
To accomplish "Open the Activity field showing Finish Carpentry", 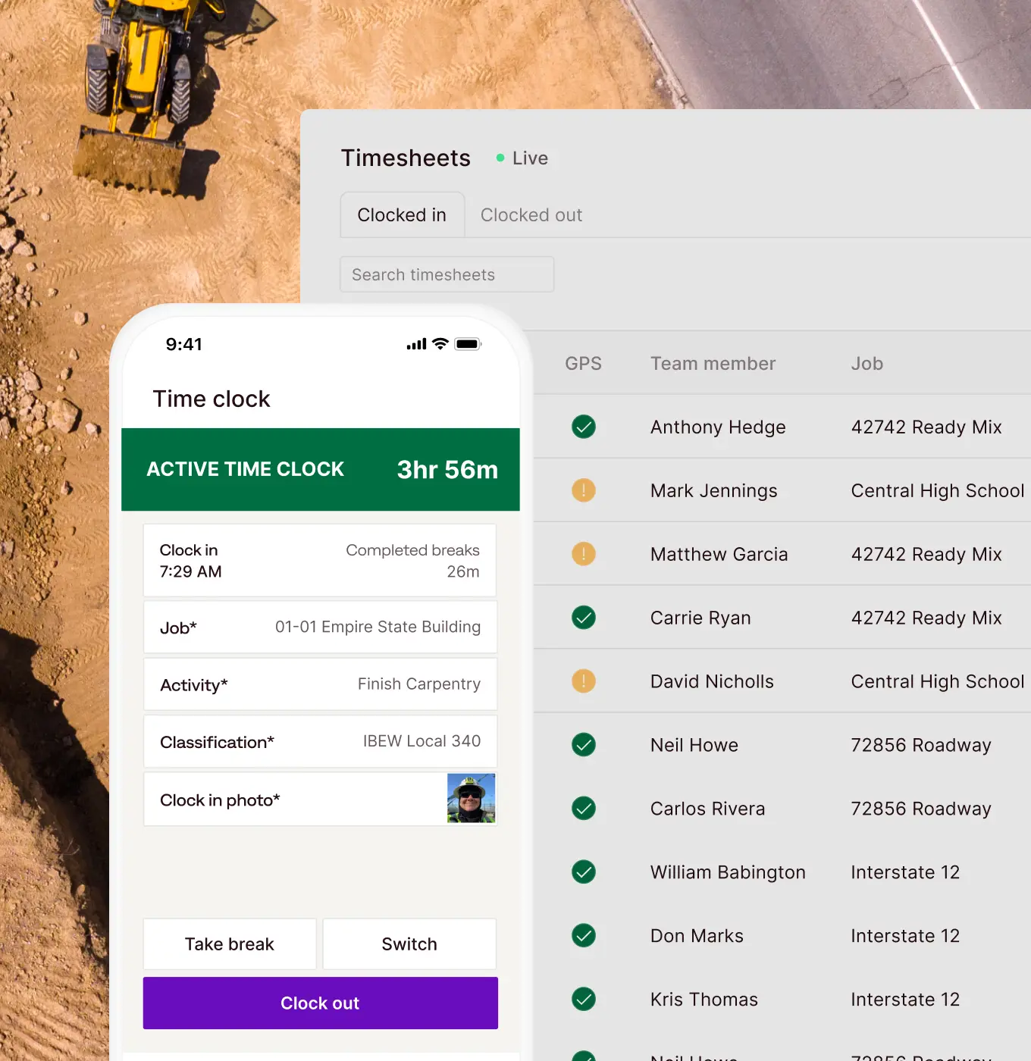I will [321, 684].
